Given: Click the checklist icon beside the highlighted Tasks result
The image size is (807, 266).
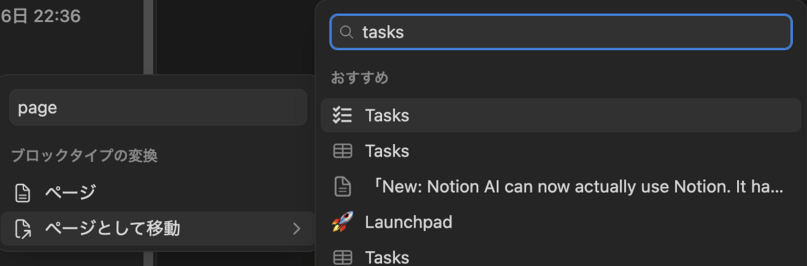Looking at the screenshot, I should (x=342, y=115).
